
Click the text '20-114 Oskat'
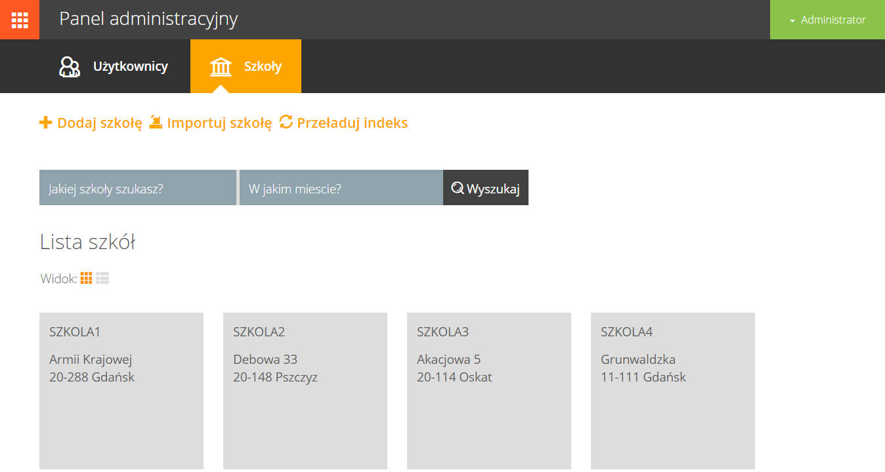(454, 377)
